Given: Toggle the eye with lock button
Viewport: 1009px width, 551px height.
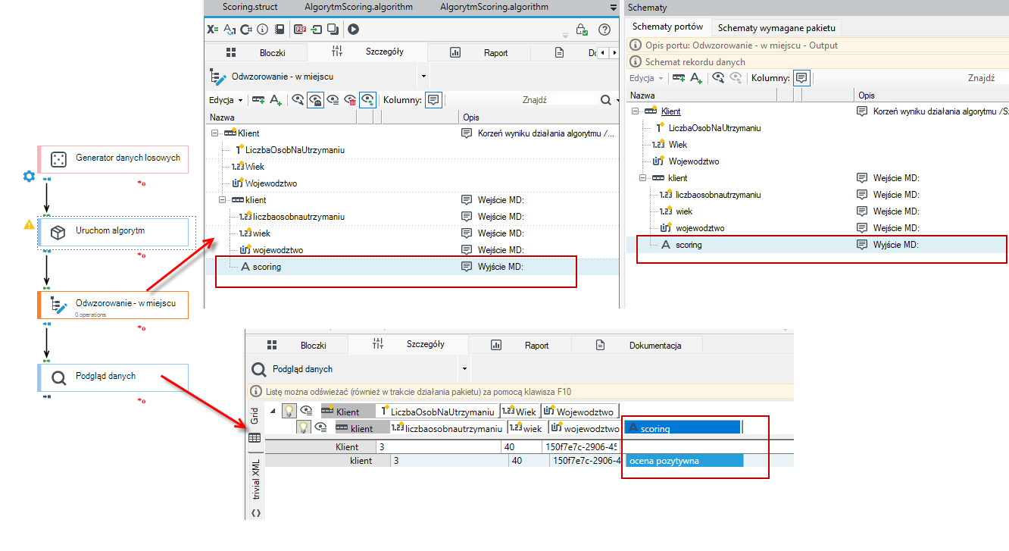Looking at the screenshot, I should [316, 99].
